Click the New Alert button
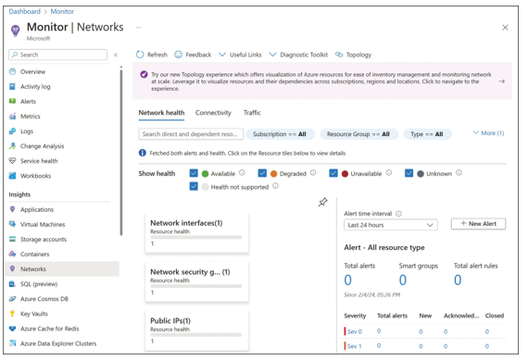Screen dimensions: 528x360 [x=478, y=224]
